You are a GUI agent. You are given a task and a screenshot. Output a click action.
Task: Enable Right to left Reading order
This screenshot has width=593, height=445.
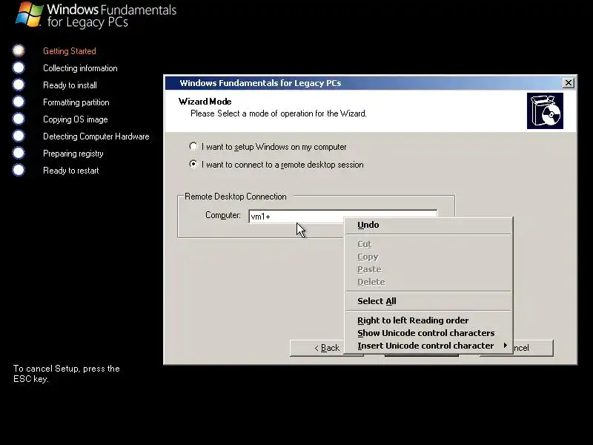(x=428, y=320)
